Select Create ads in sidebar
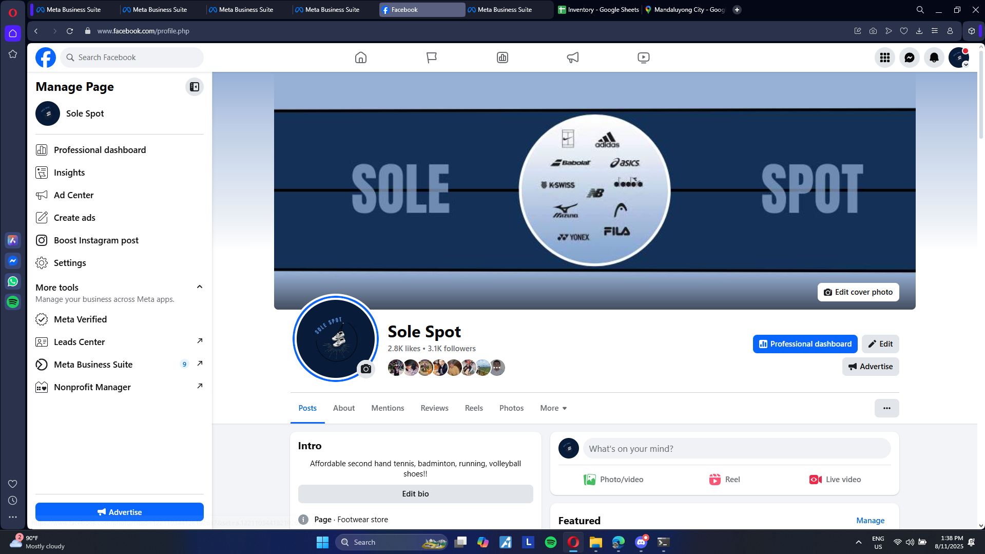This screenshot has width=985, height=554. (120, 218)
